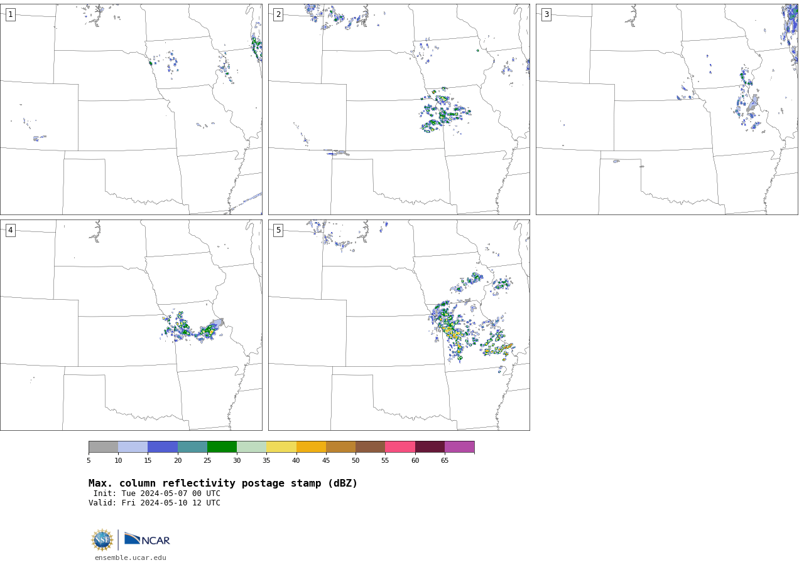
Task: Open ensemble member 4 postage stamp map
Action: pos(131,325)
